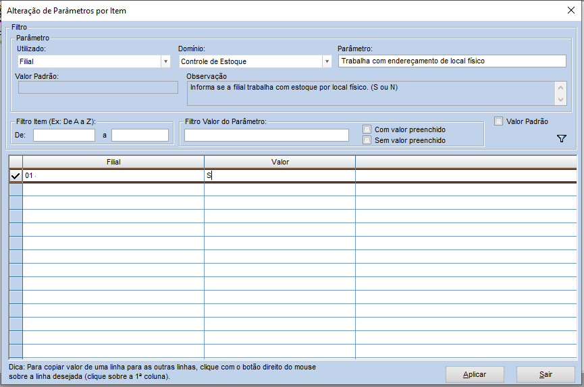This screenshot has width=584, height=387.
Task: Click the Observação scrollbar up arrow
Action: pyautogui.click(x=560, y=88)
